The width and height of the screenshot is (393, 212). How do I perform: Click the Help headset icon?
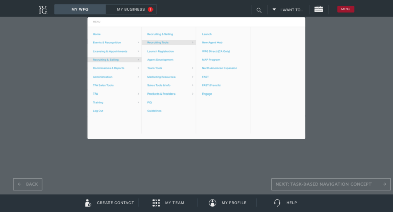tap(277, 203)
